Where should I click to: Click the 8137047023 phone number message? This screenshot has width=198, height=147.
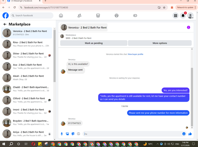[74, 123]
